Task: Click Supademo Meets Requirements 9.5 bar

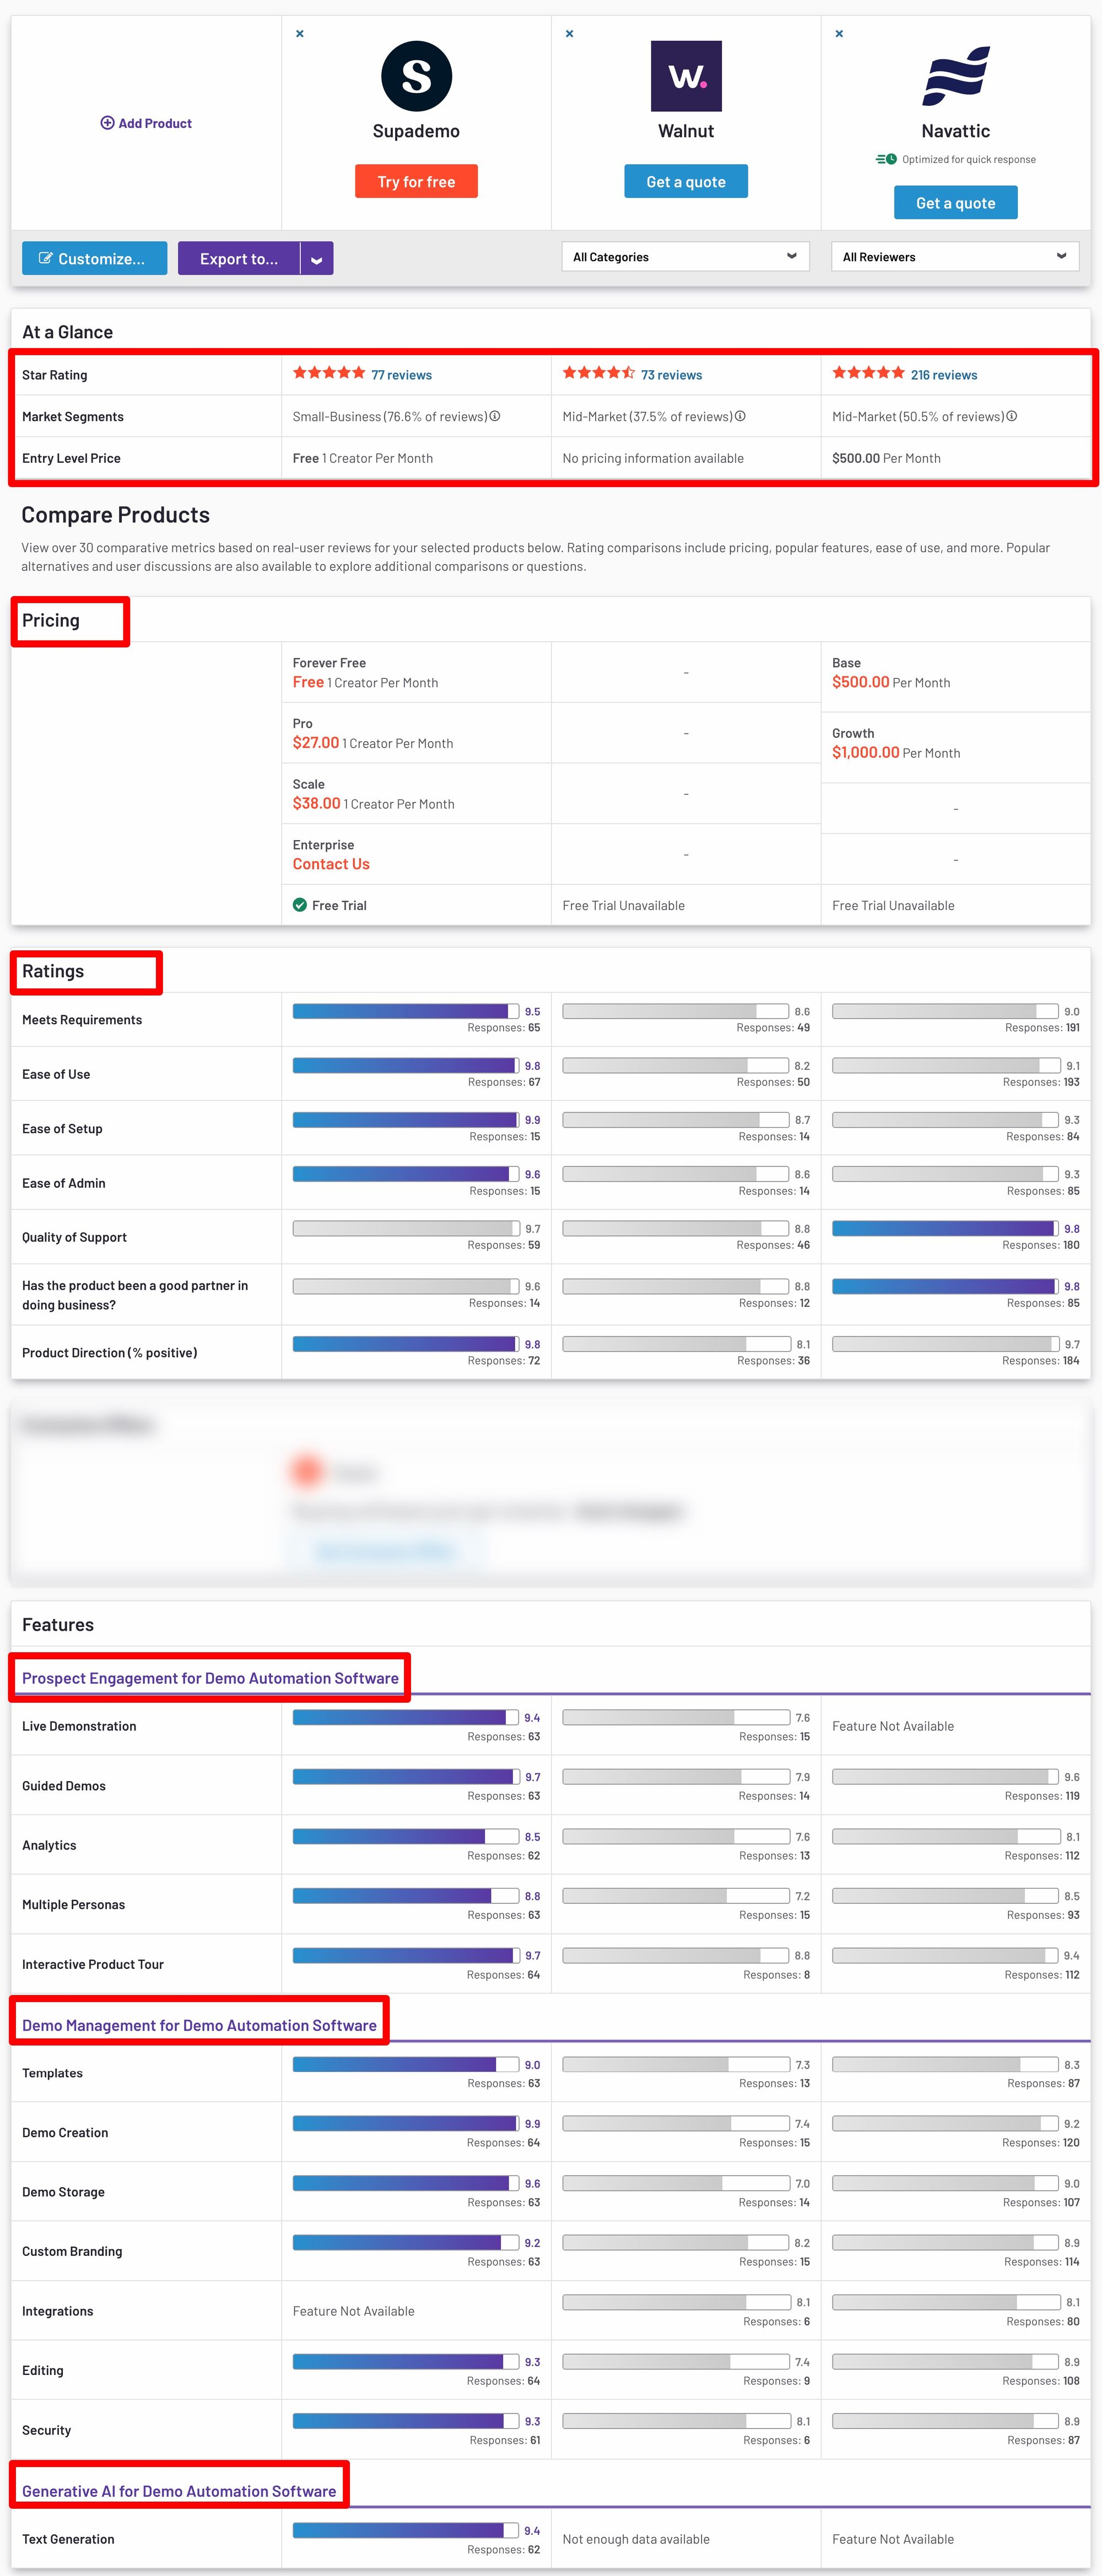Action: [406, 1011]
